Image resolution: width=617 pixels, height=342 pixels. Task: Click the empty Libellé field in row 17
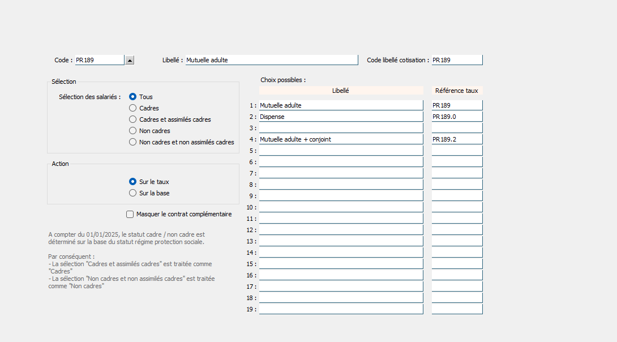[x=341, y=287]
